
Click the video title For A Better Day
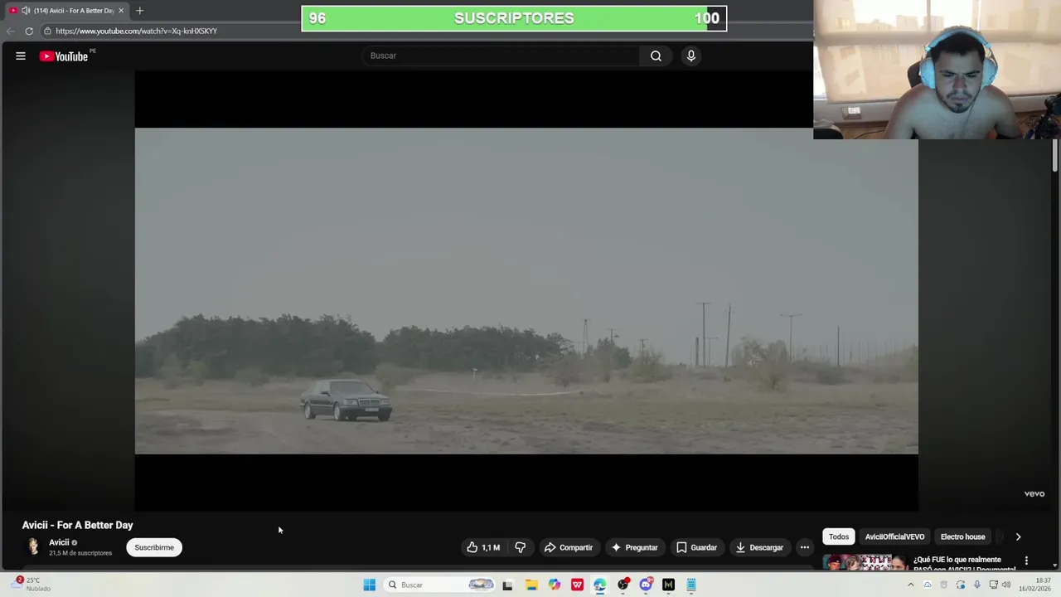(77, 525)
